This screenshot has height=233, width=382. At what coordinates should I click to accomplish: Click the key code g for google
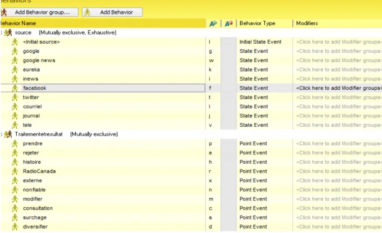pyautogui.click(x=210, y=52)
